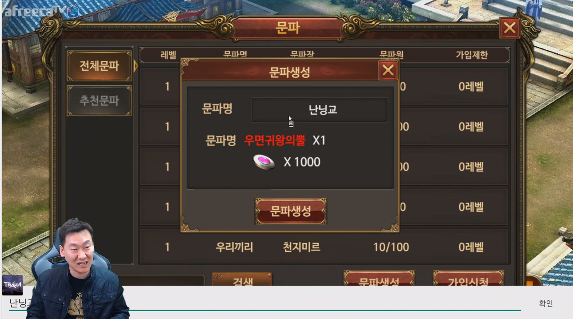
Task: Click the pink gem currency icon
Action: [264, 162]
